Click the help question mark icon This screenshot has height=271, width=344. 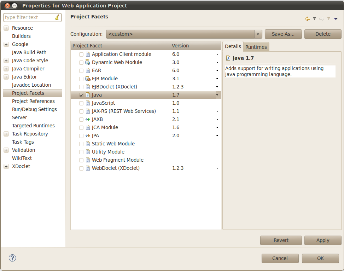click(12, 258)
